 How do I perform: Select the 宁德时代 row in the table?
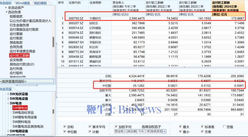click(95, 18)
